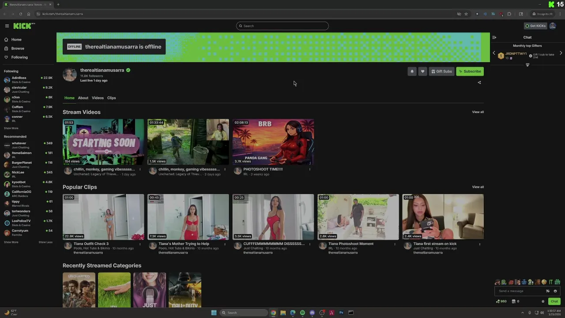Bookmark this page with star icon
This screenshot has height=318, width=565.
466,14
